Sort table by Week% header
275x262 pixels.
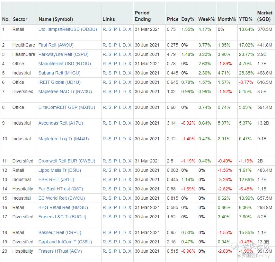pos(206,19)
